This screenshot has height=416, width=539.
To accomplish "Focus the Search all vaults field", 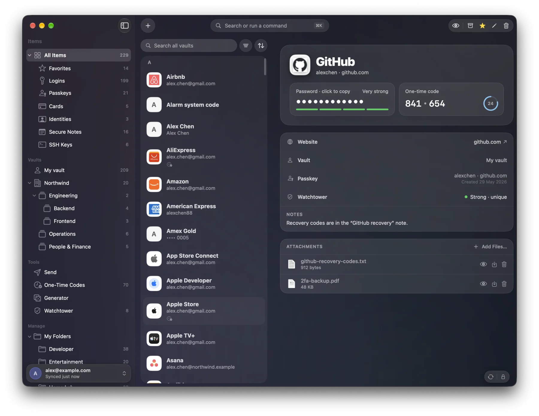I will [189, 46].
